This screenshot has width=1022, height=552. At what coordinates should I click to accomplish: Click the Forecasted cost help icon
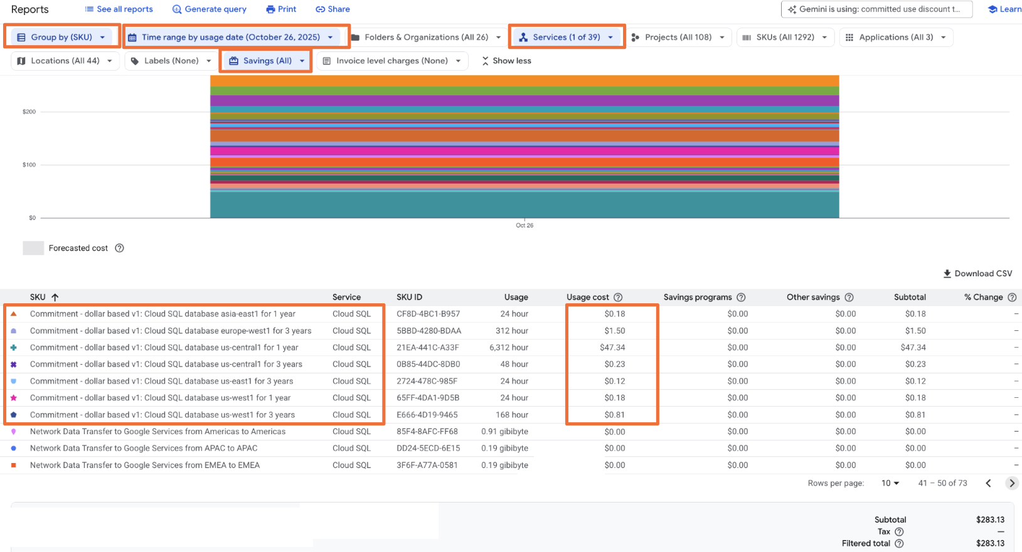(x=119, y=248)
